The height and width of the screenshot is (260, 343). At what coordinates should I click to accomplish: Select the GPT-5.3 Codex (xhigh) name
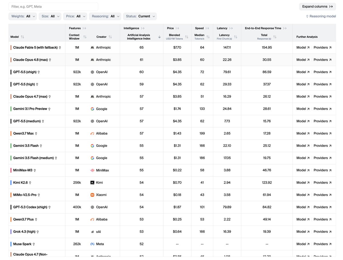pos(30,207)
